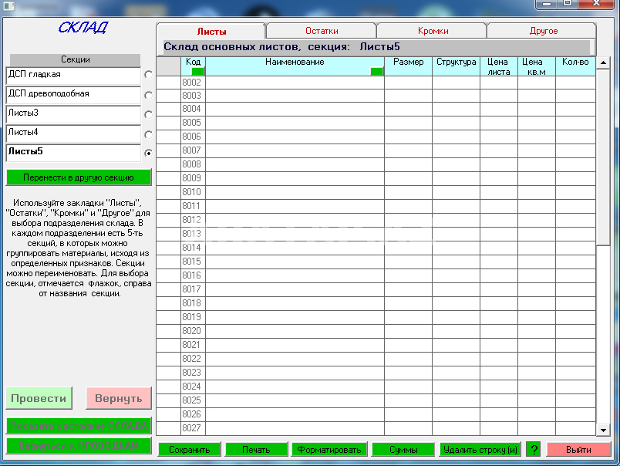
Task: Click the question mark help button
Action: click(x=533, y=450)
